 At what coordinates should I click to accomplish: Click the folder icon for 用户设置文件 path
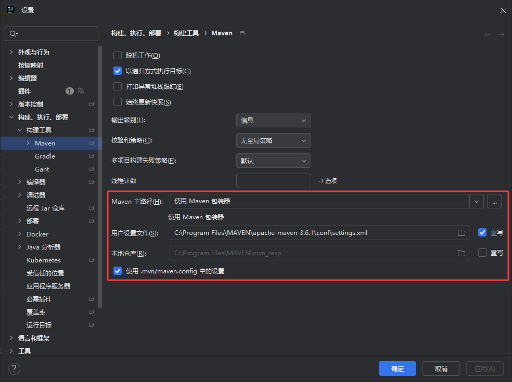coord(461,233)
